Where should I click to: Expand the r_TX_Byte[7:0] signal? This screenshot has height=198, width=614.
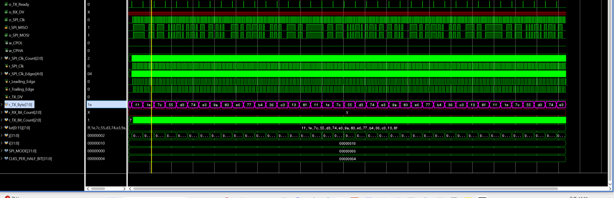[2, 105]
